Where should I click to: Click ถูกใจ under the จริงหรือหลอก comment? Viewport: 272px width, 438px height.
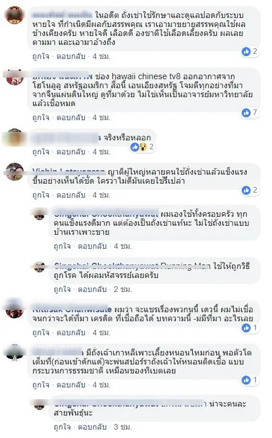coord(40,152)
